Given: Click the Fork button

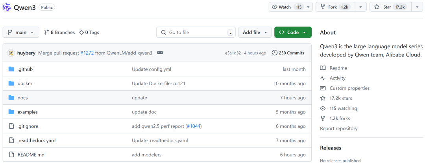Looking at the screenshot, I should [335, 7].
